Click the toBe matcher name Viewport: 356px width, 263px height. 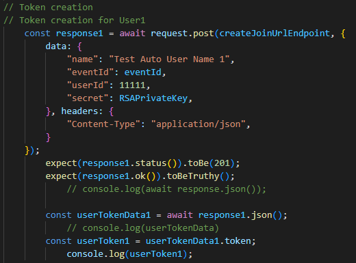[199, 163]
